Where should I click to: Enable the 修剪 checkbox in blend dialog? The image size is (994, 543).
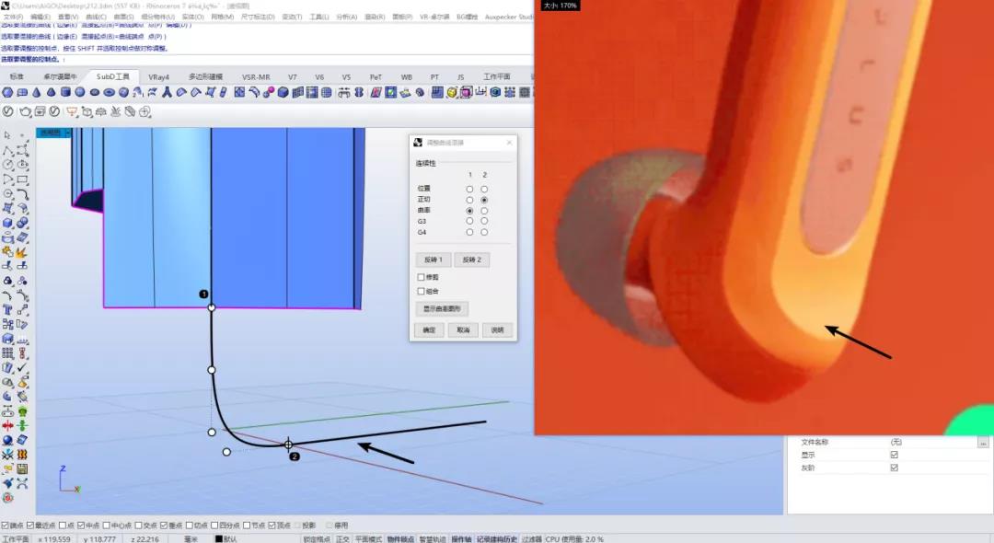pyautogui.click(x=421, y=277)
